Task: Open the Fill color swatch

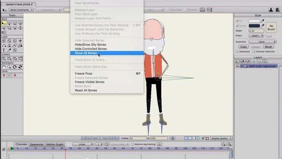Action: pos(254,21)
